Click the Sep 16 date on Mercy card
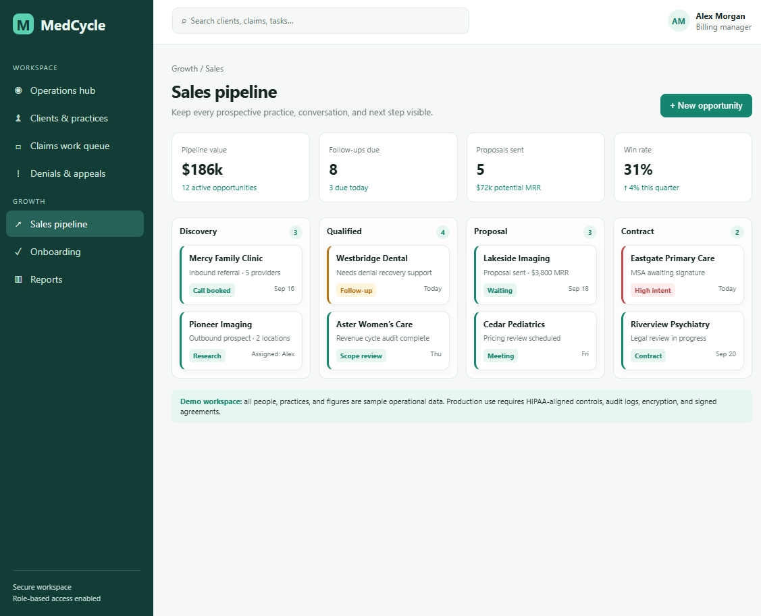 pyautogui.click(x=284, y=289)
